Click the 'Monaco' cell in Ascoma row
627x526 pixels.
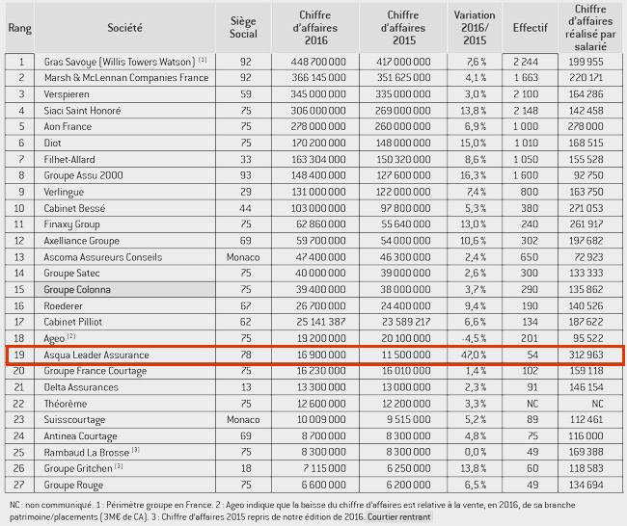[243, 257]
